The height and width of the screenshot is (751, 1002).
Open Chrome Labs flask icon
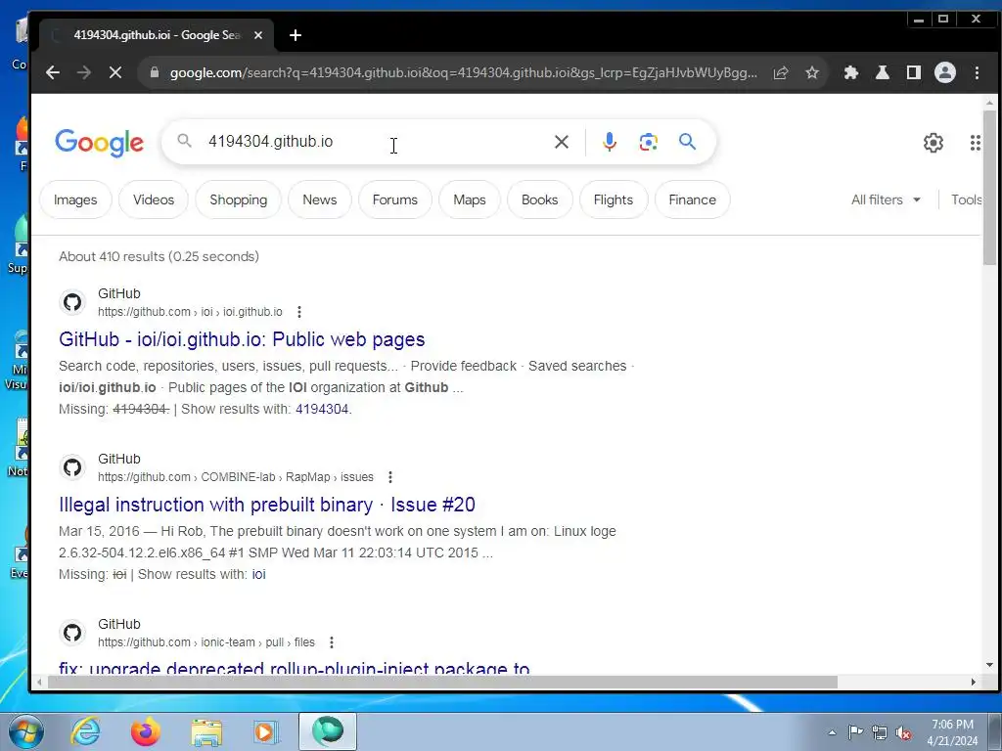click(x=882, y=72)
